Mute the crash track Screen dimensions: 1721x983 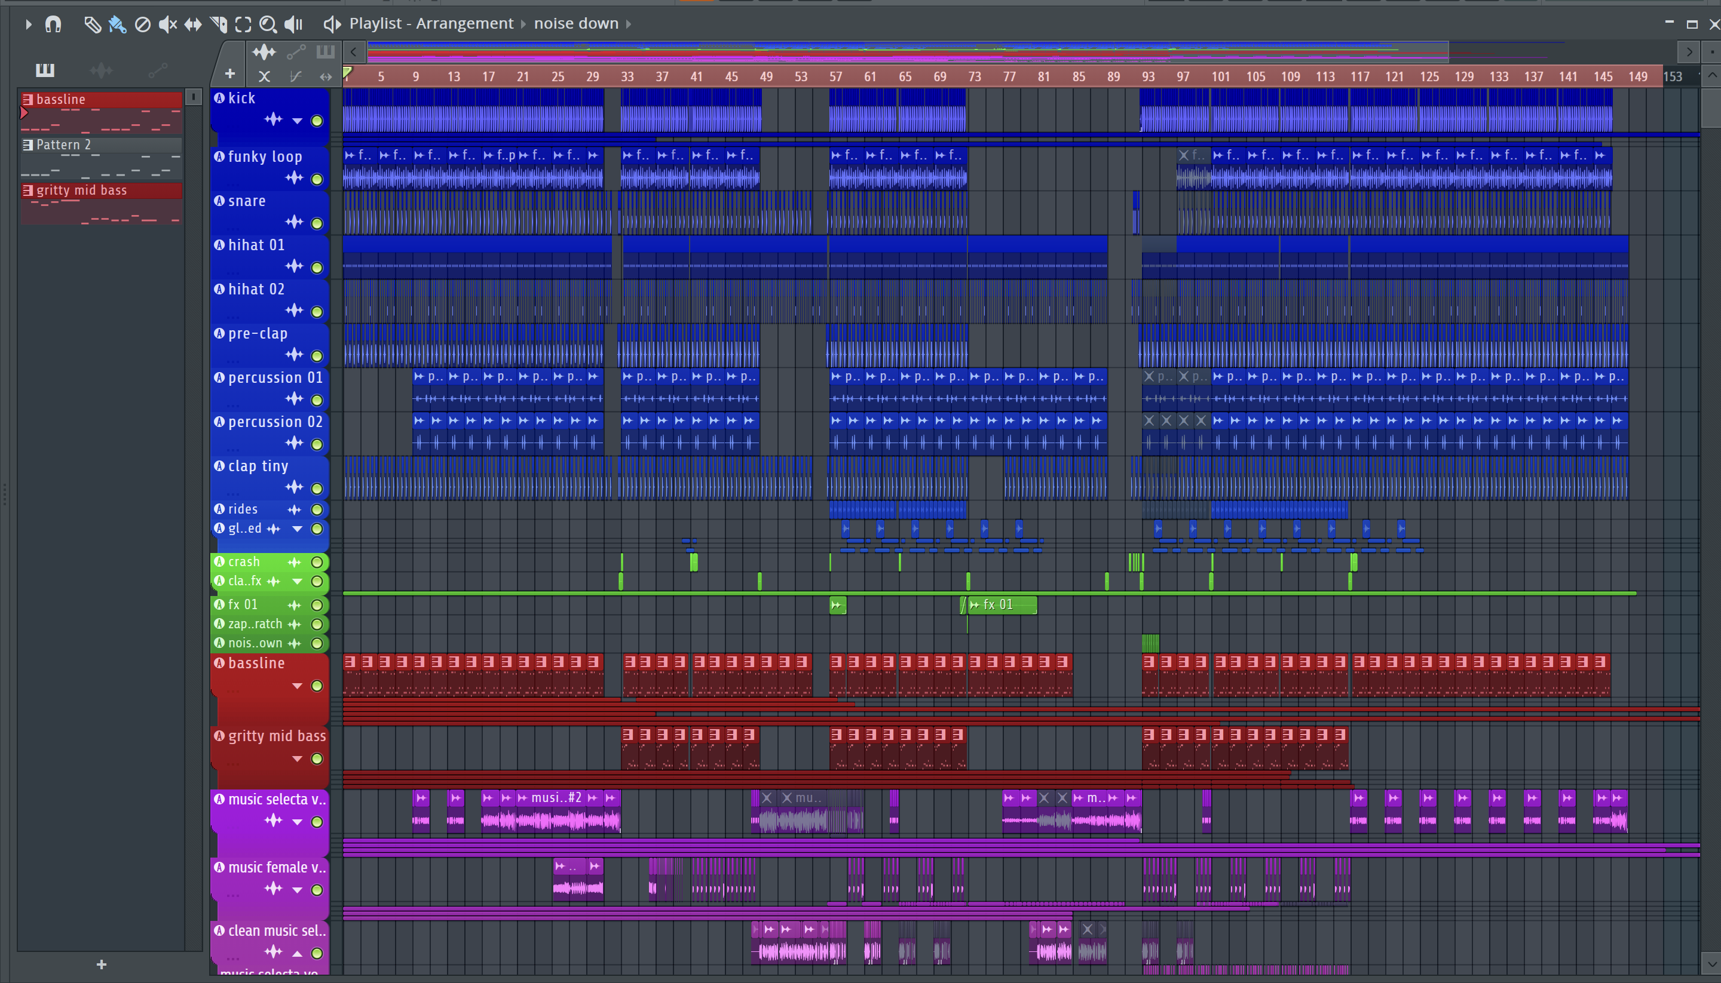point(317,562)
